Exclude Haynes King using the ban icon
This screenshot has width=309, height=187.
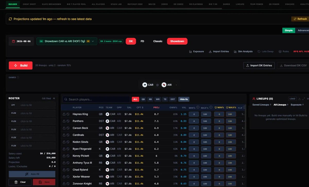(68, 114)
